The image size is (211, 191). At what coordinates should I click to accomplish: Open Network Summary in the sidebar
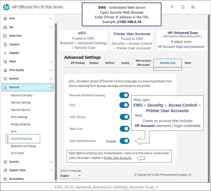[22, 95]
